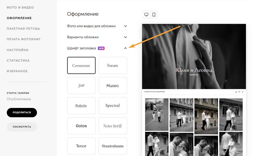
Task: Set title font to Golos
Action: pos(81,126)
